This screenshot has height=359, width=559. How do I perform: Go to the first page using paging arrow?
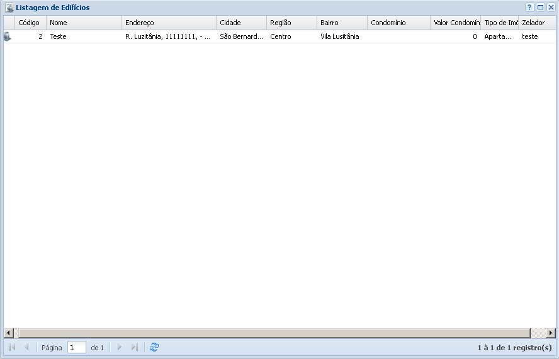point(11,347)
